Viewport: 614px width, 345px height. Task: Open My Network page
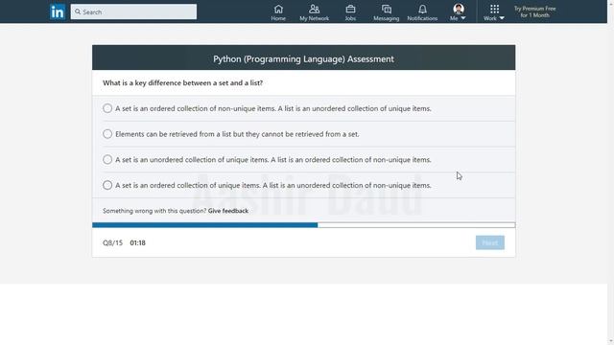coord(314,12)
